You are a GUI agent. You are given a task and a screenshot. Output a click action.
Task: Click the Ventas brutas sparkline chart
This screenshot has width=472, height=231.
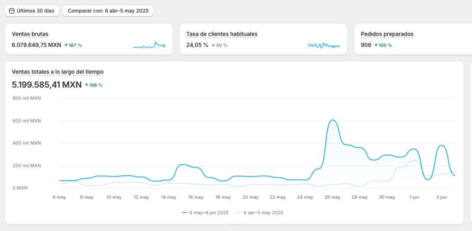(x=149, y=45)
